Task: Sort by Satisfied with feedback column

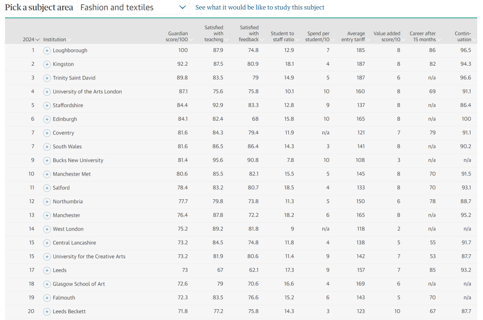Action: 251,34
